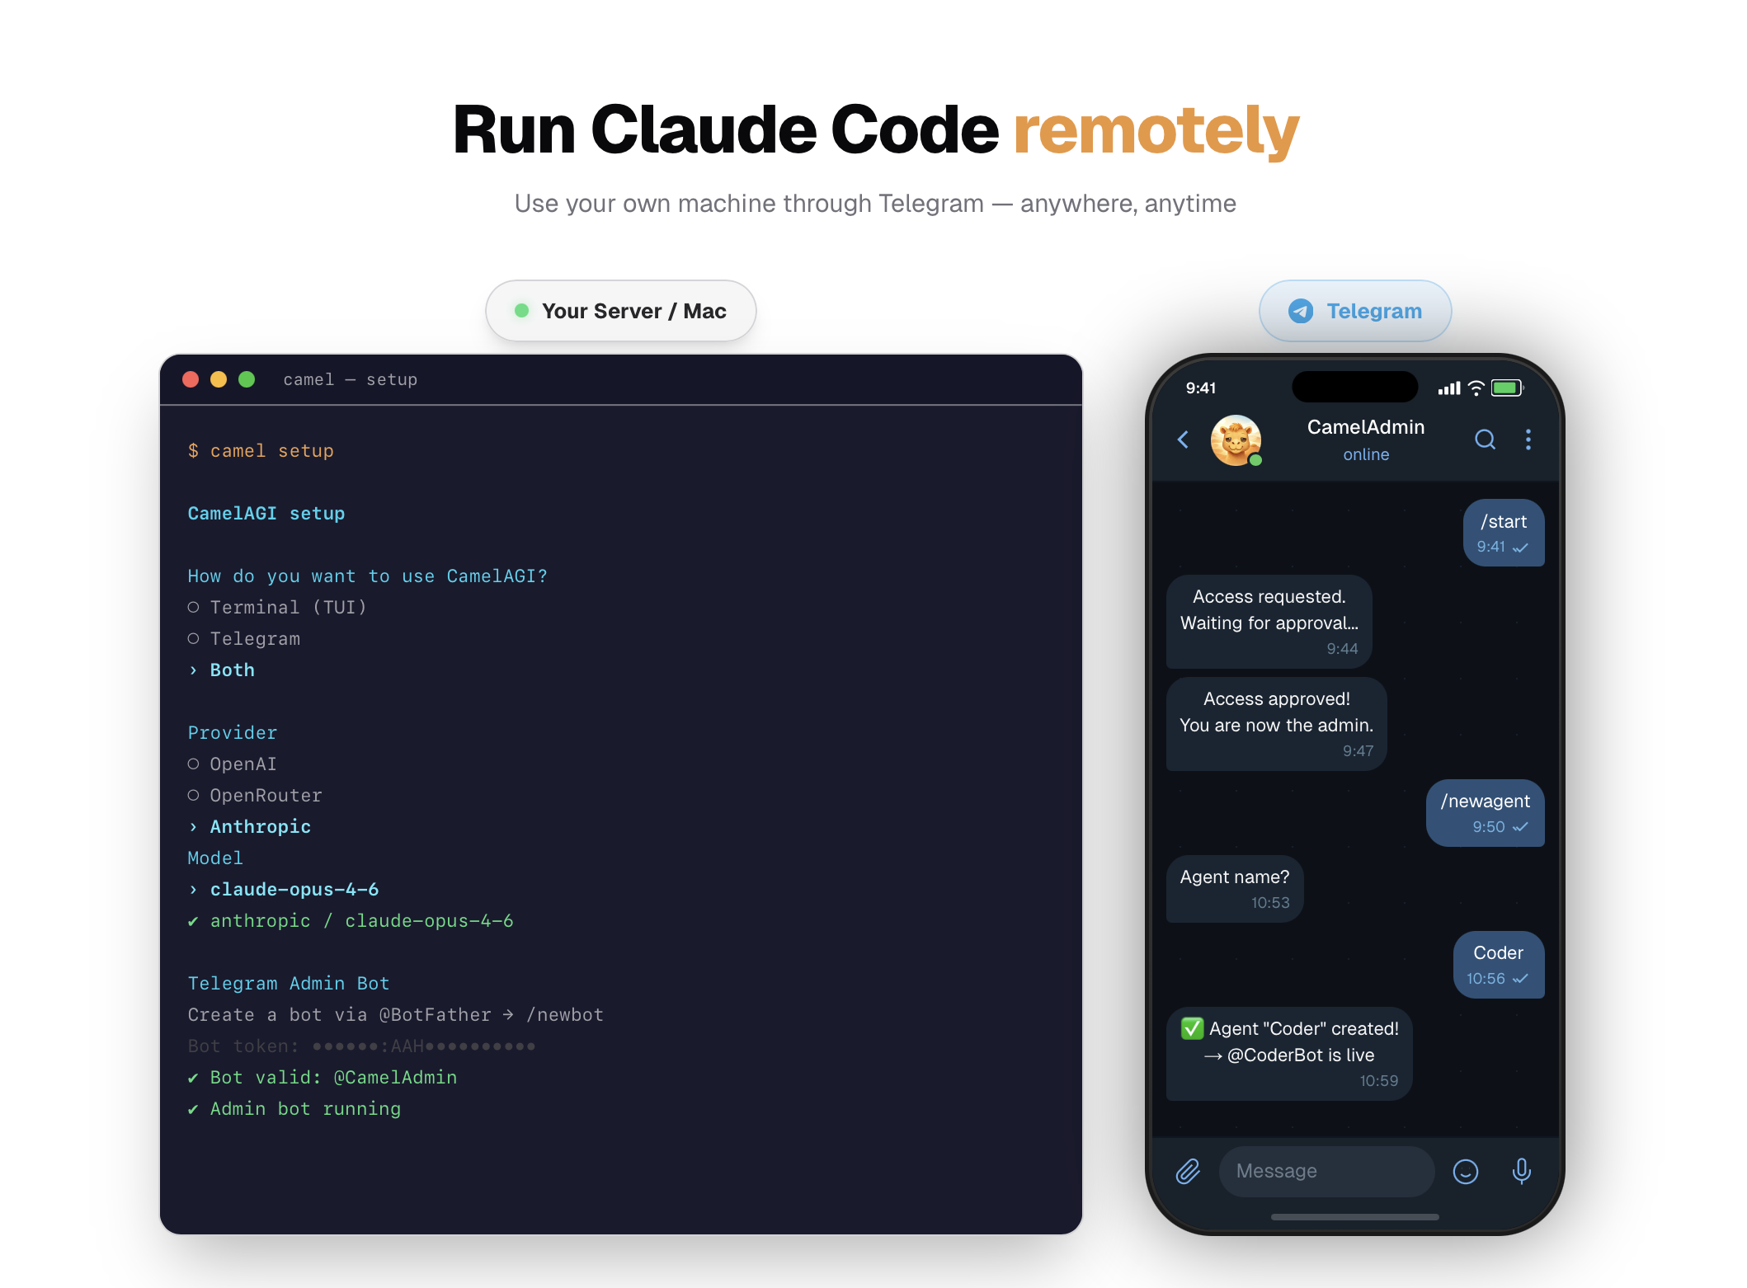Click the green checkbox emoji in message
The height and width of the screenshot is (1288, 1747).
coord(1192,1028)
